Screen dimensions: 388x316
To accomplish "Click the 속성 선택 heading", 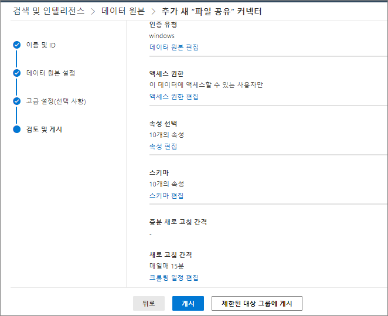I will point(163,124).
